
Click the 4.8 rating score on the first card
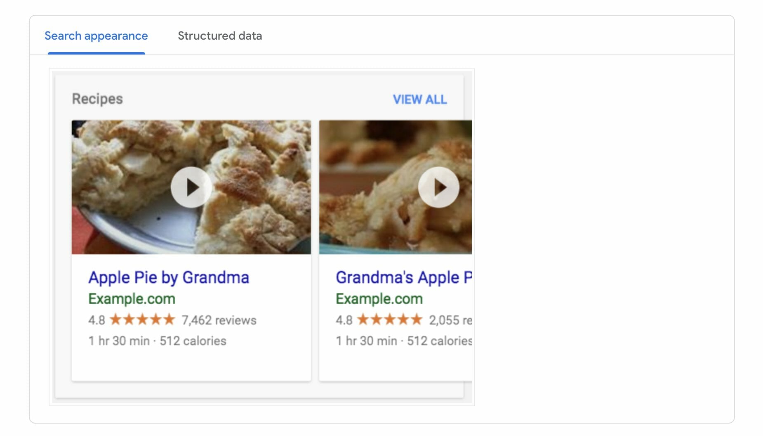[x=96, y=319]
